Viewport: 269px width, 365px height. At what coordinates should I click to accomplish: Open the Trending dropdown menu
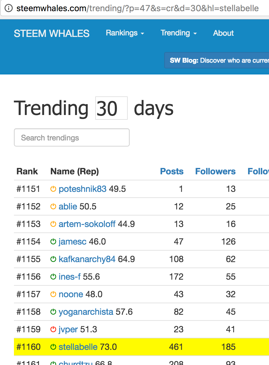pyautogui.click(x=179, y=33)
